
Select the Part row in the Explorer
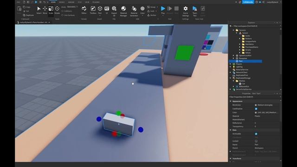[x=245, y=61]
